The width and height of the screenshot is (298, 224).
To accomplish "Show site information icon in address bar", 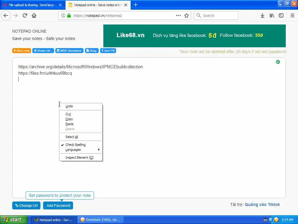I will click(x=63, y=15).
